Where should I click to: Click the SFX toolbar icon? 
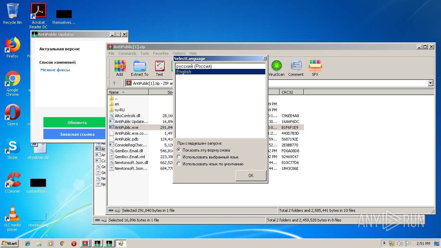click(x=315, y=68)
